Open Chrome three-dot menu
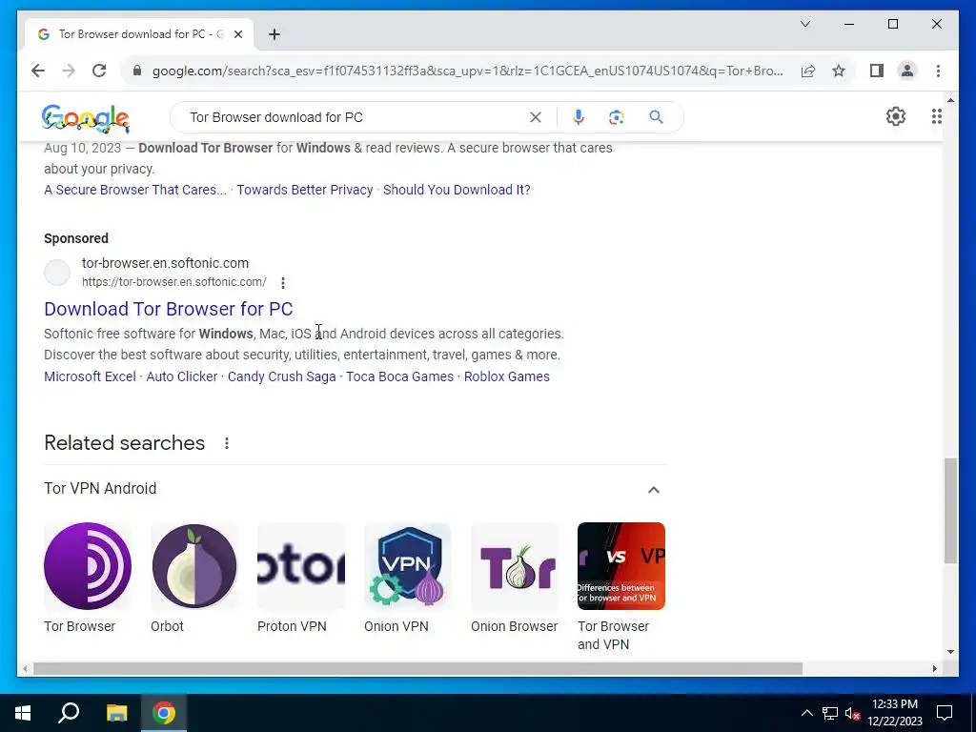 [x=938, y=71]
